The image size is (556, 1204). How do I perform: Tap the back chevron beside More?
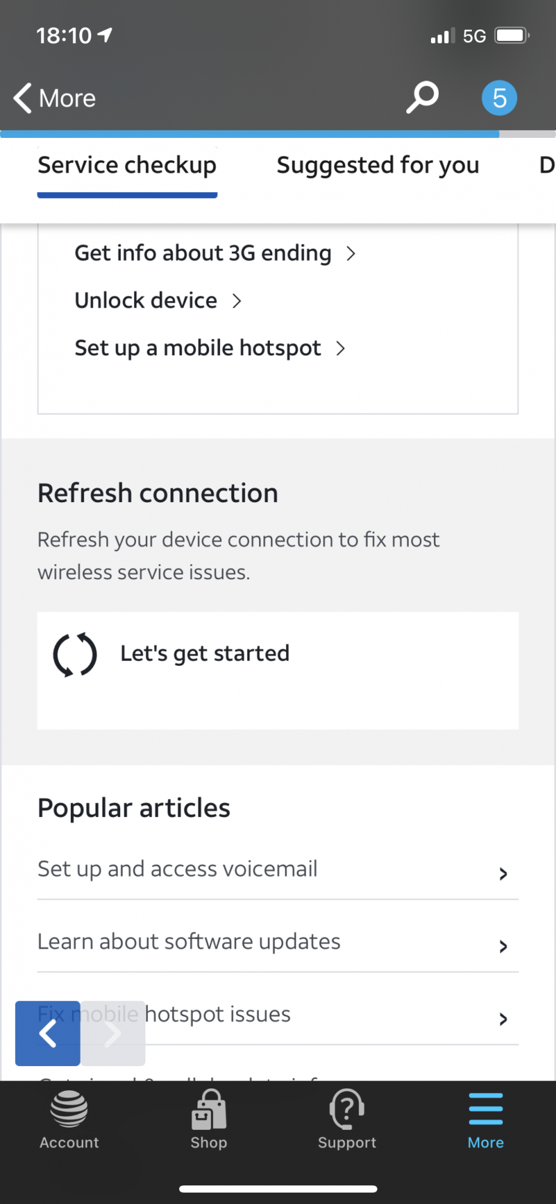point(23,98)
